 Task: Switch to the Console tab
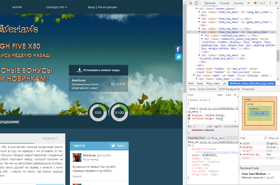tap(225, 3)
